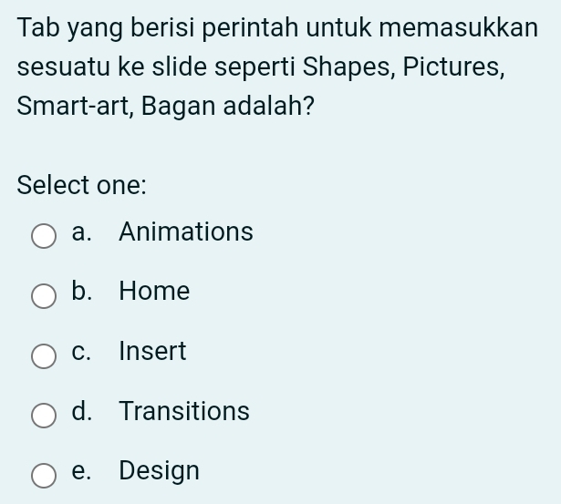This screenshot has width=561, height=504.
Task: Mark the Transitions radio button
Action: tap(44, 417)
